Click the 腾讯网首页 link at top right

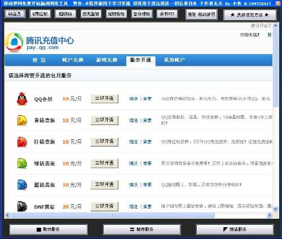click(262, 26)
